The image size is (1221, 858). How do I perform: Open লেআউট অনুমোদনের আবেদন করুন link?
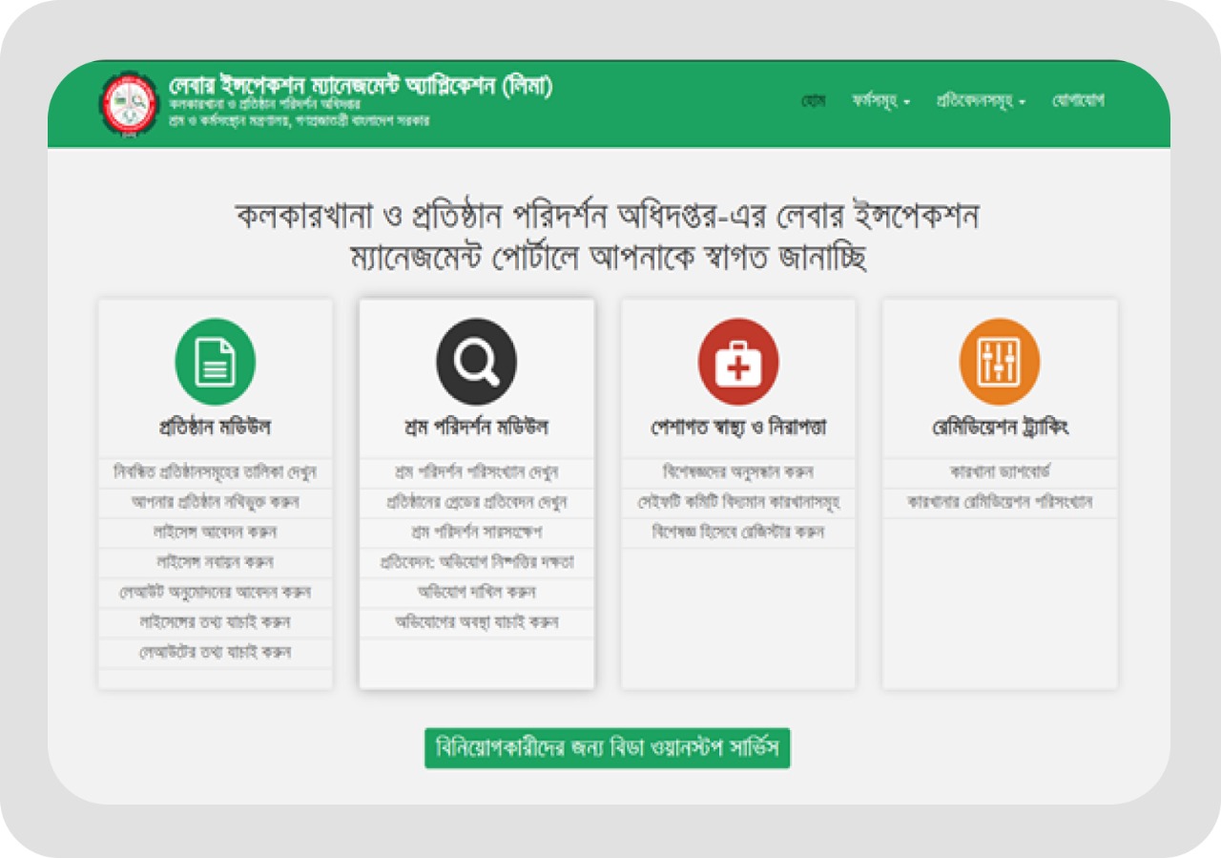(215, 592)
